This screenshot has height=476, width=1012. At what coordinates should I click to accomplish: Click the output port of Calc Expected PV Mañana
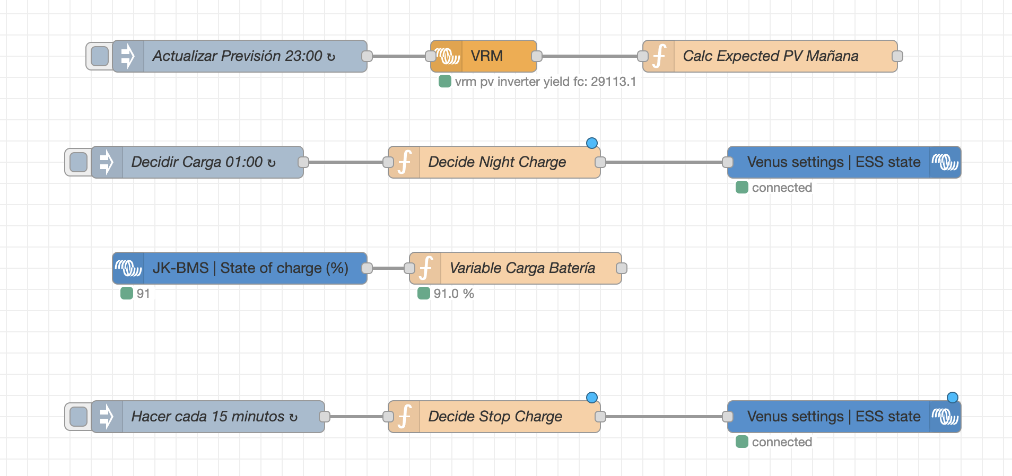(x=897, y=56)
